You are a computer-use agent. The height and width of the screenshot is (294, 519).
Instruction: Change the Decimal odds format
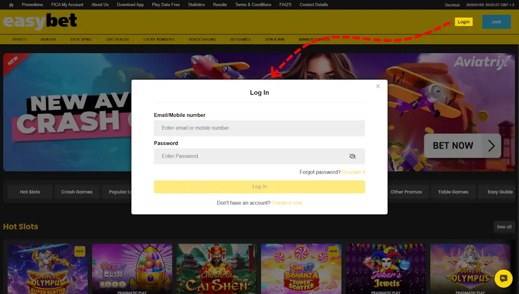click(452, 5)
